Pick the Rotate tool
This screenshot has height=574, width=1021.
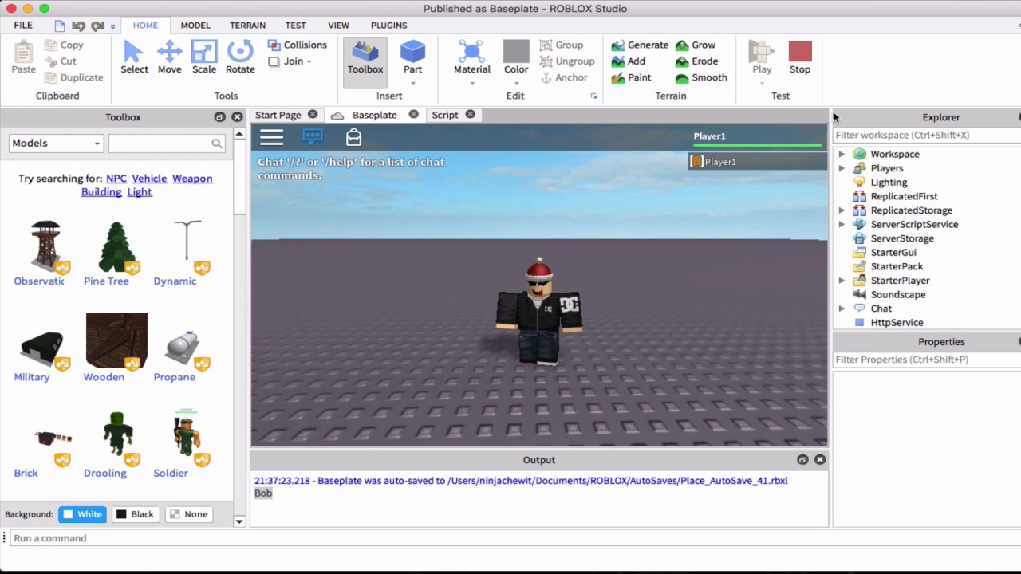(240, 57)
